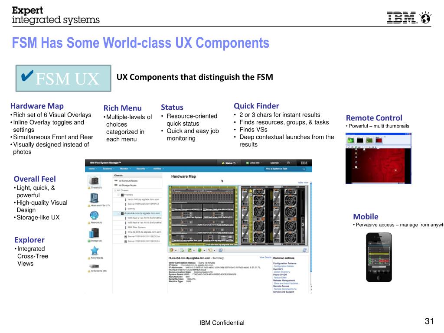This screenshot has height=333, width=444.
Task: Click the Quick Finder heading
Action: pyautogui.click(x=256, y=106)
